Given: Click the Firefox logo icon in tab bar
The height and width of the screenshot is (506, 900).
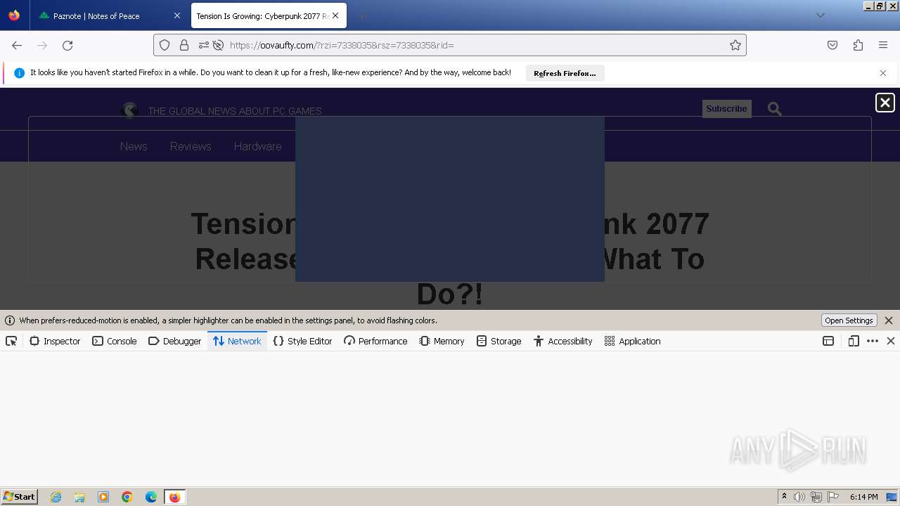Looking at the screenshot, I should tap(14, 15).
